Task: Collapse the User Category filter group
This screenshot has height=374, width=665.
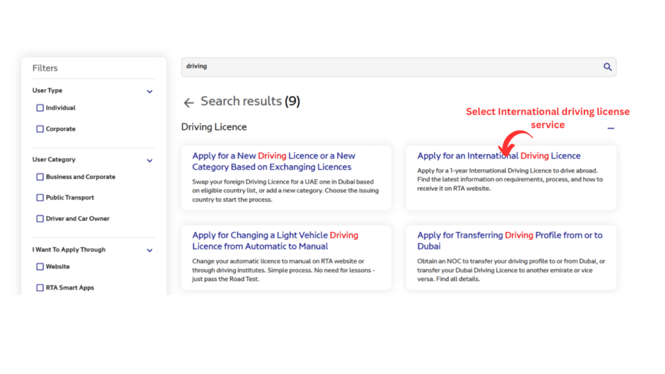Action: click(149, 160)
